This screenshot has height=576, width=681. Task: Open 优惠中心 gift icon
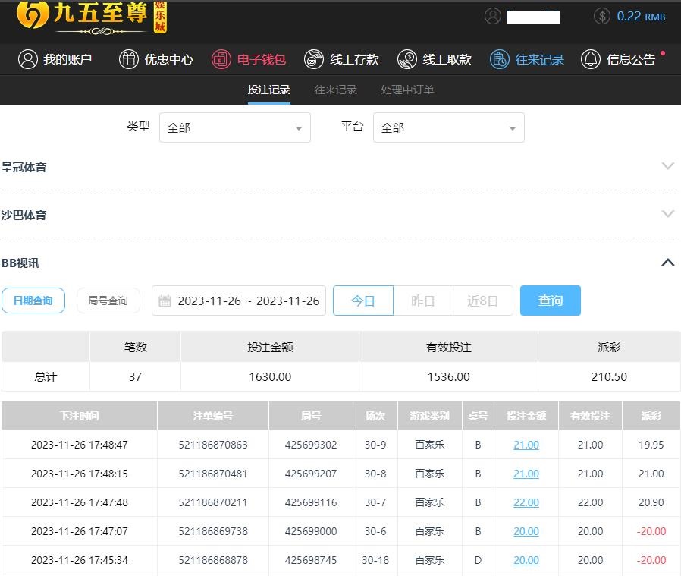[x=129, y=59]
